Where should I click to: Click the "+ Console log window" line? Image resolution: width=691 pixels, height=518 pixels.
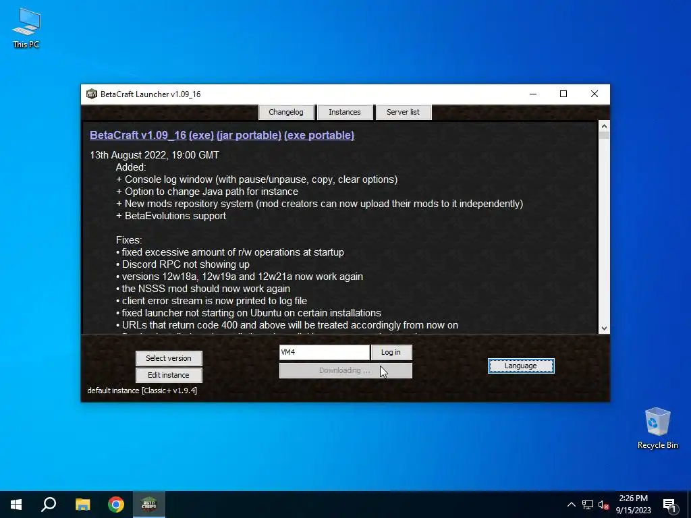256,179
